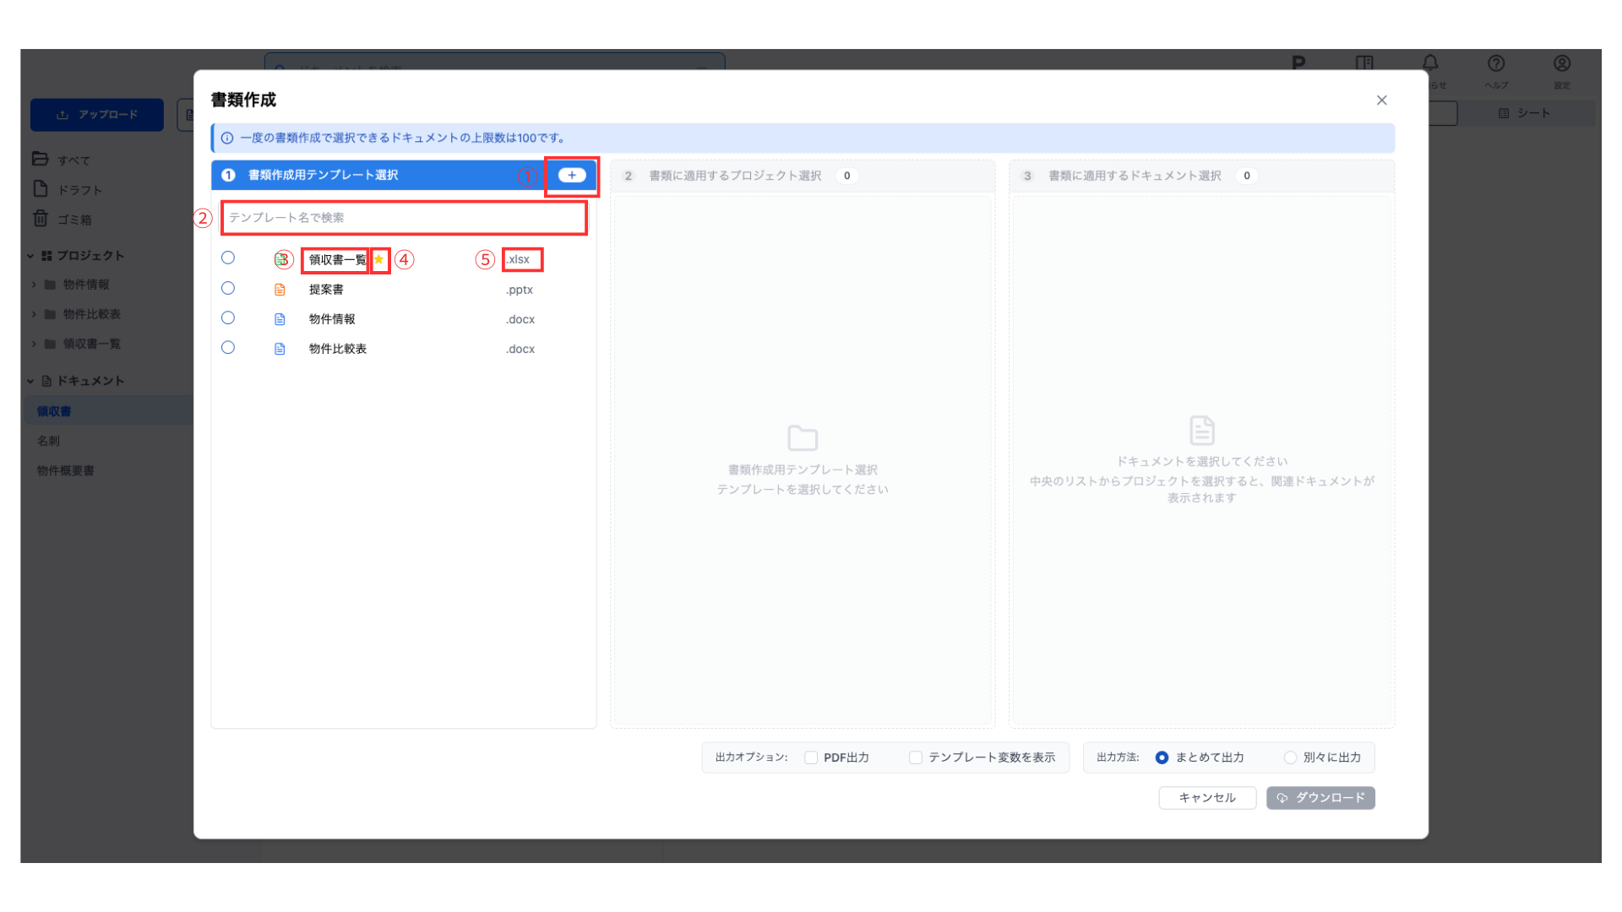Click the テンプレート名で検索 search field
Screen dimensions: 1622x912
[404, 218]
